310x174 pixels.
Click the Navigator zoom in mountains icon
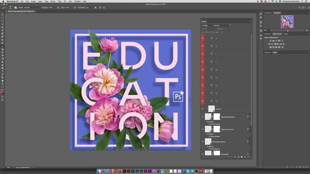coord(307,30)
